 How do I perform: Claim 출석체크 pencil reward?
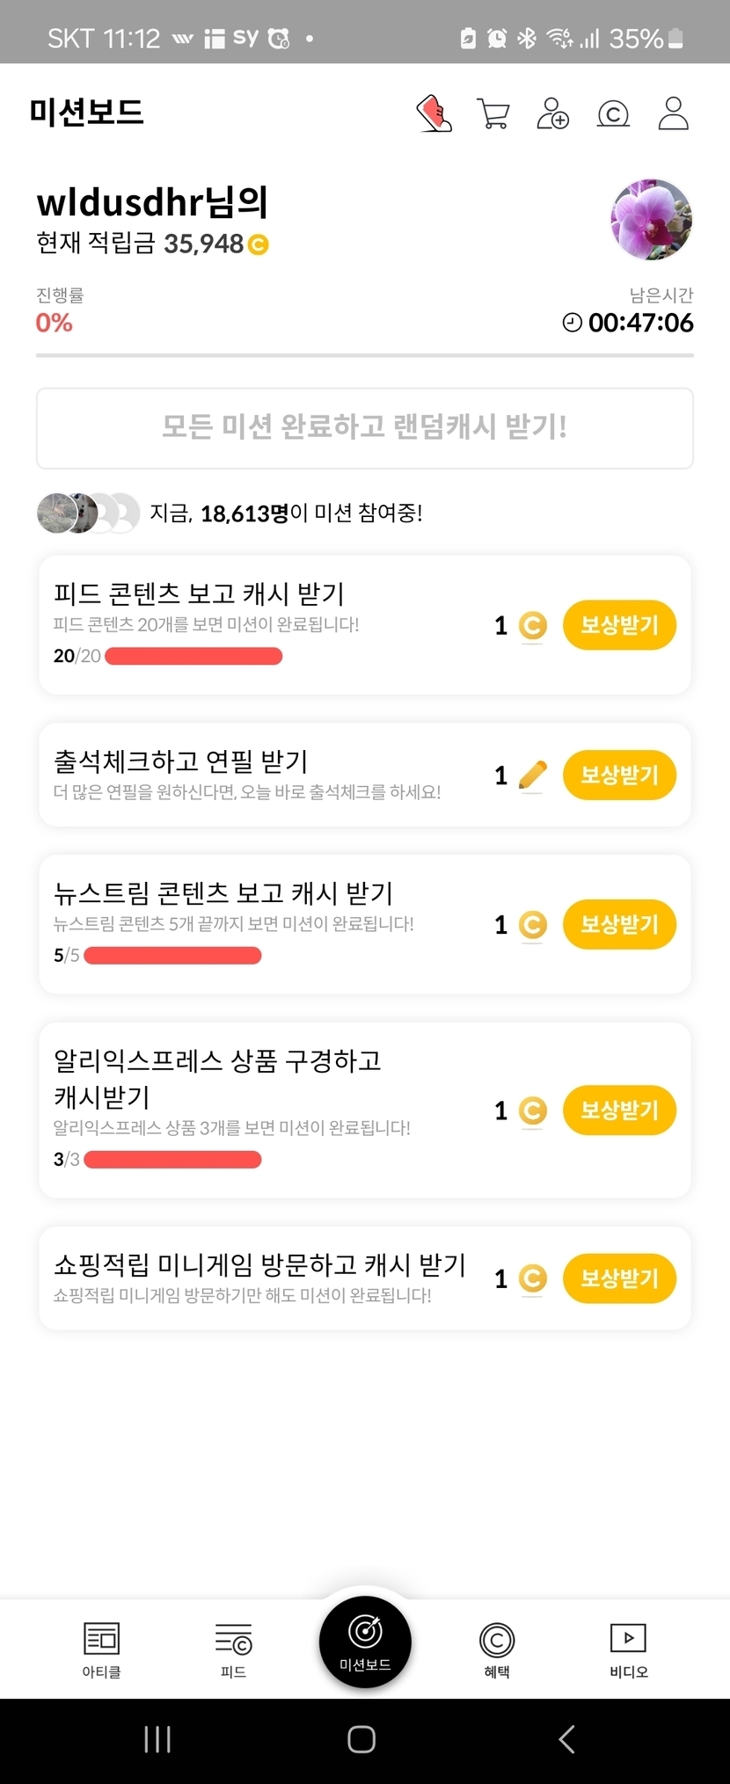pos(619,775)
